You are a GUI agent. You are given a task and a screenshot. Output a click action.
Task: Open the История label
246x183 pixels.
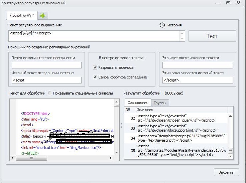(x=174, y=25)
